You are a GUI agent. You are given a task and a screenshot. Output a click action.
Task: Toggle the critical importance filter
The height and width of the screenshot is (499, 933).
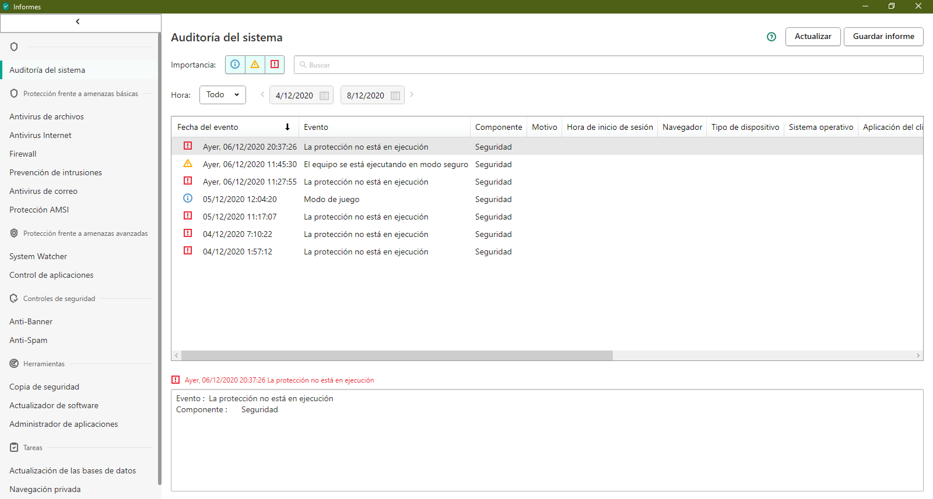[x=275, y=65]
